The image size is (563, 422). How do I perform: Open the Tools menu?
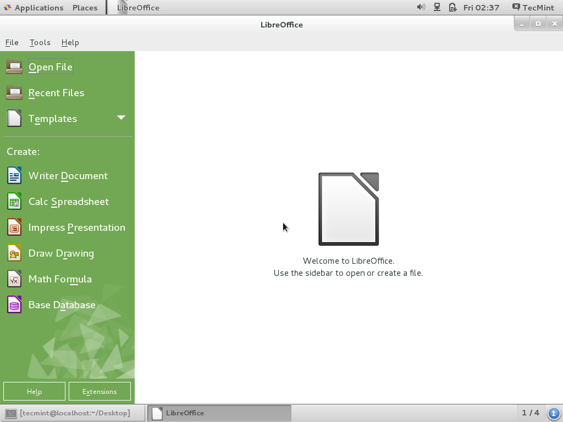click(40, 42)
